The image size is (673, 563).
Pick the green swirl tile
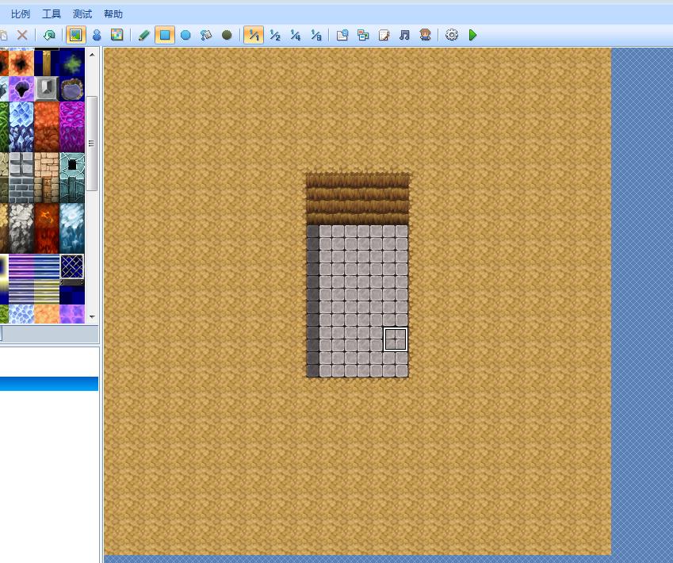click(71, 63)
